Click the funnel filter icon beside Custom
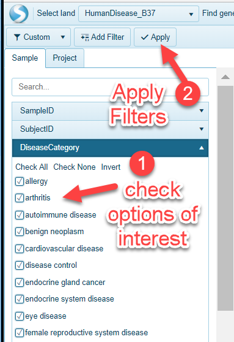The width and height of the screenshot is (234, 342). coord(17,37)
